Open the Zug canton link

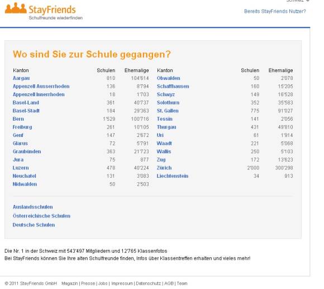tap(161, 160)
